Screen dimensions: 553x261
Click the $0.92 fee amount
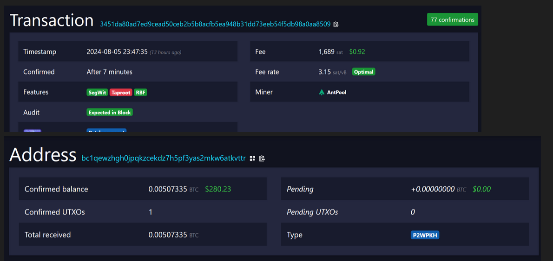click(x=357, y=52)
